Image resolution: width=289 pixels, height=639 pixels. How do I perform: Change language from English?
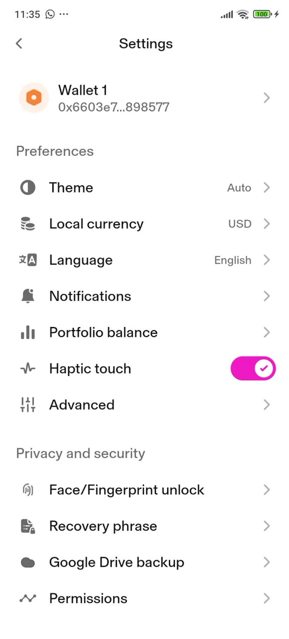(x=233, y=260)
